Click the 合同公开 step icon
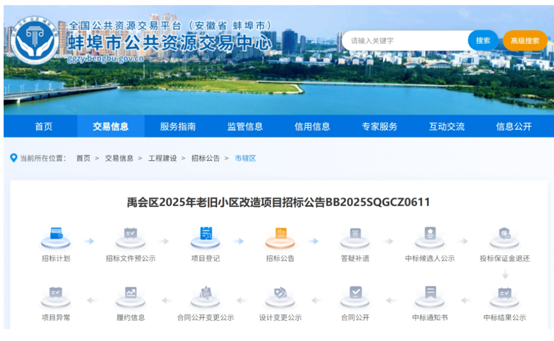554x341 pixels. (355, 297)
